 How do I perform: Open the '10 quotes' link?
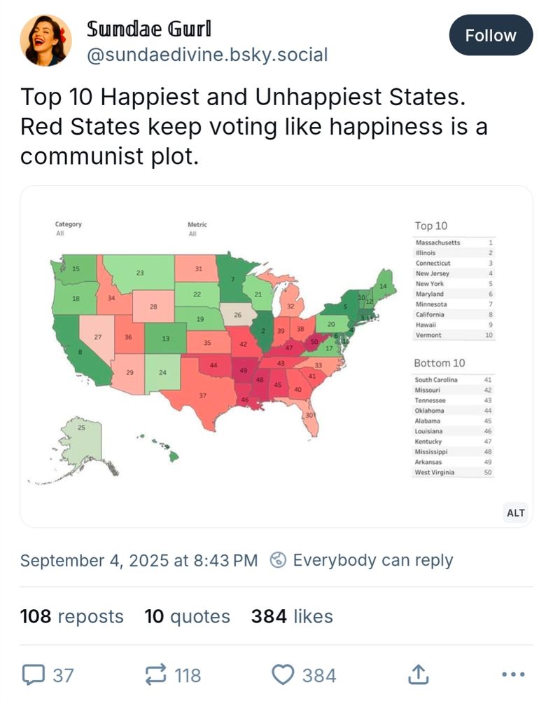187,617
